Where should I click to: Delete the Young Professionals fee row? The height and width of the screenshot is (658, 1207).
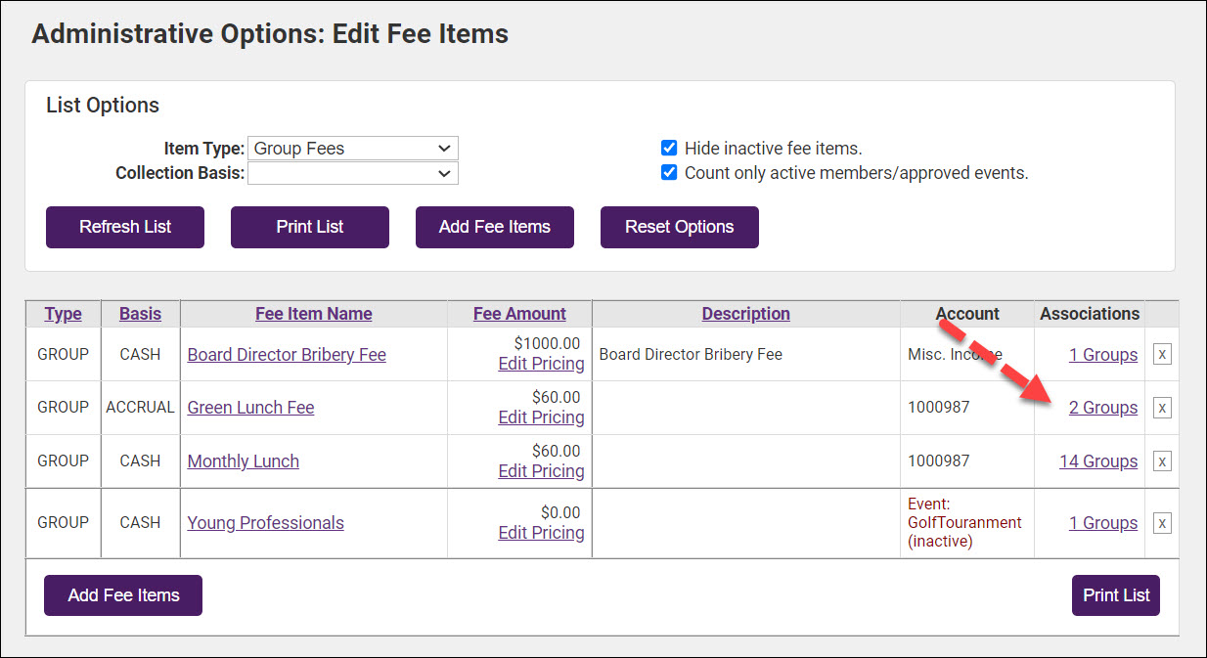point(1161,523)
